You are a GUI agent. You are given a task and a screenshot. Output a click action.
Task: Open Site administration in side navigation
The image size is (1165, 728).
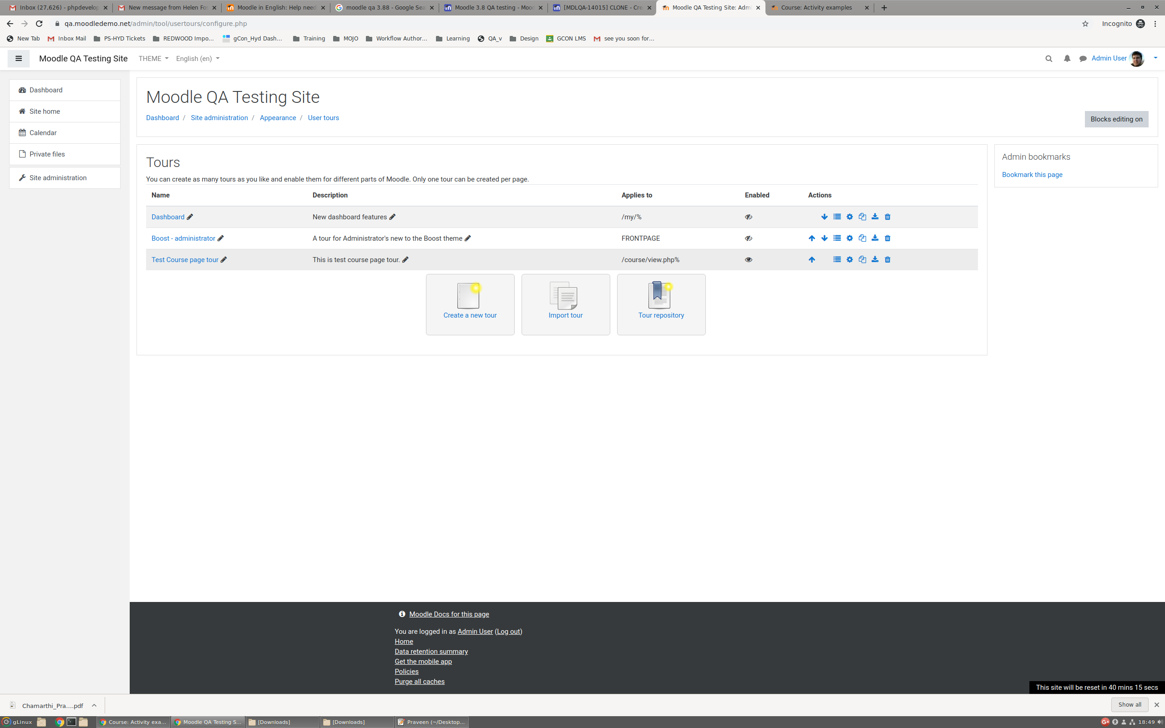click(65, 177)
